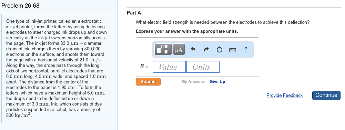The height and width of the screenshot is (130, 345).
Task: Open My Answers history
Action: [x=193, y=82]
